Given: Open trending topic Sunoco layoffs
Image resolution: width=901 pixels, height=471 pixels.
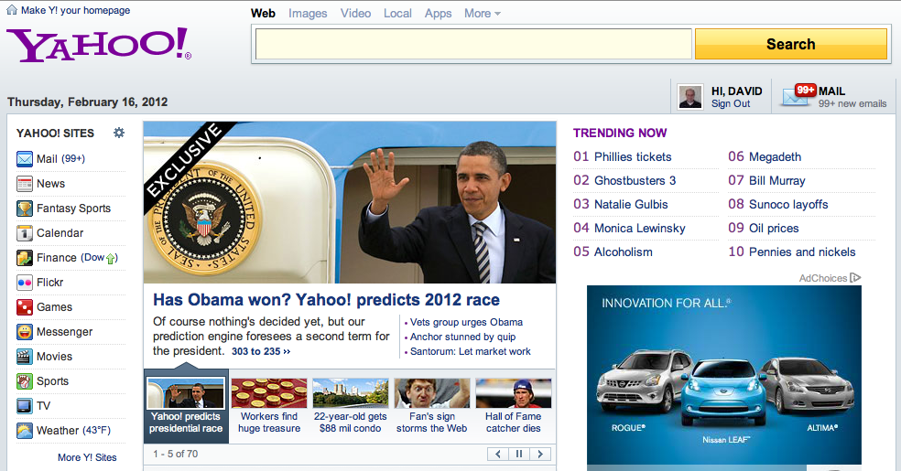Looking at the screenshot, I should 788,204.
